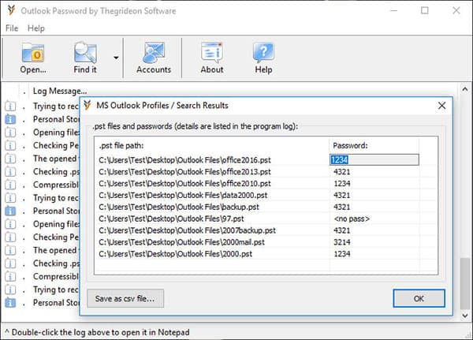
Task: Save results via Save as csv file button
Action: pos(125,299)
